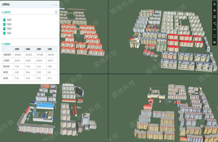Collapse the 方案指标 section header

tap(6, 44)
